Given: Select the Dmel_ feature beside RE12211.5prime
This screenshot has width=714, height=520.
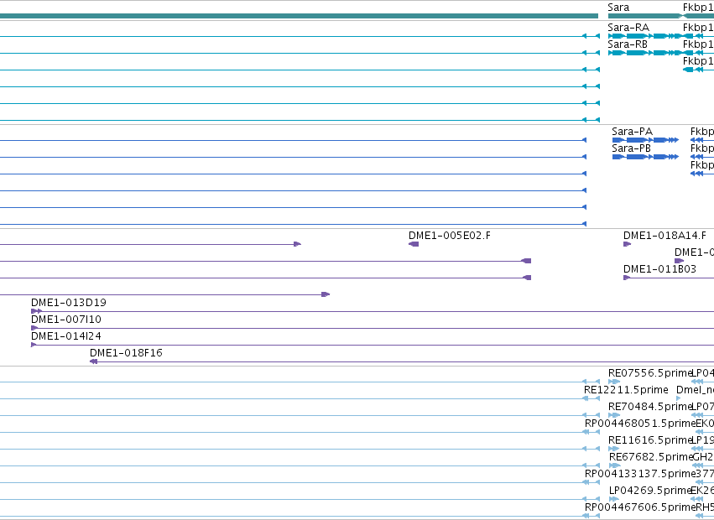Looking at the screenshot, I should (679, 398).
